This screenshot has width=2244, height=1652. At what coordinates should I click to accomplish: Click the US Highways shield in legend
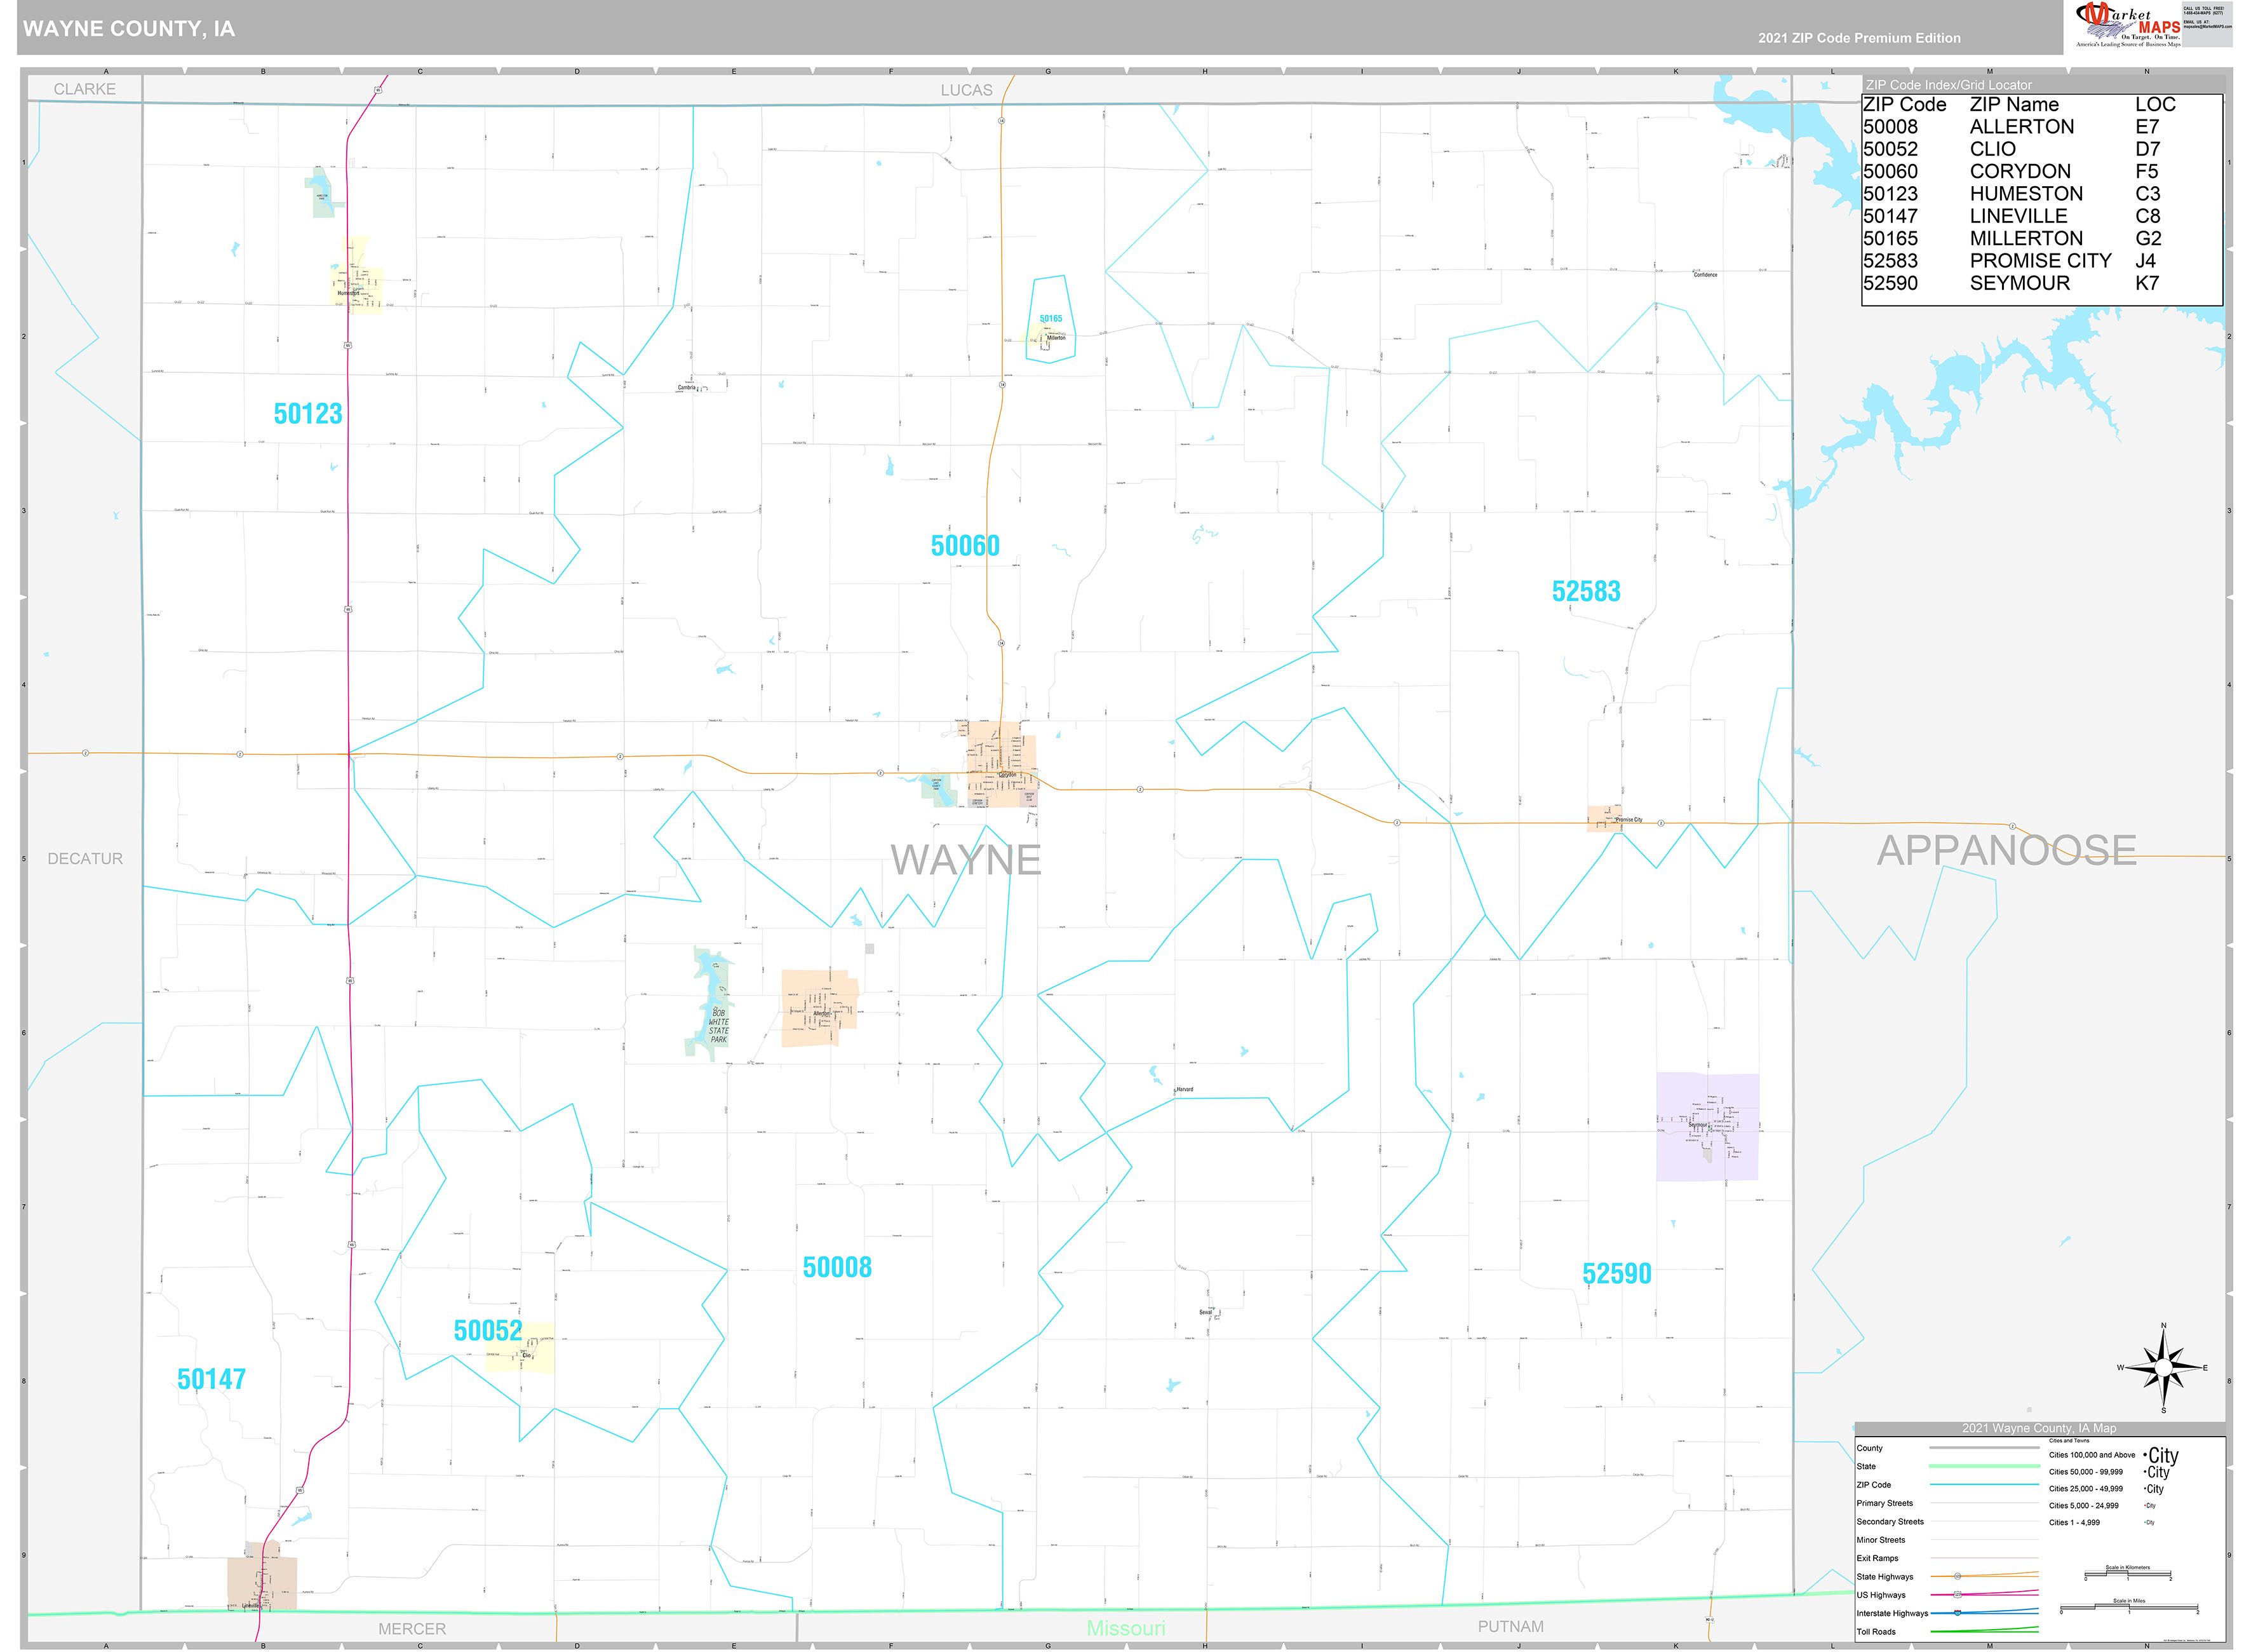[1957, 1594]
